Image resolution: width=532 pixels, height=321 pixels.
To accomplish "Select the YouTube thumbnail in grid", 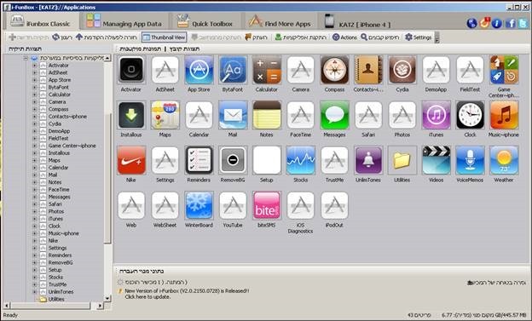I will pyautogui.click(x=233, y=205).
